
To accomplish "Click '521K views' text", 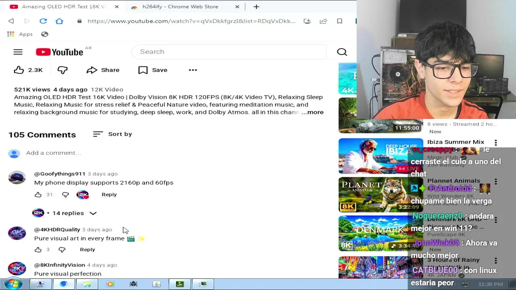I will coord(32,89).
